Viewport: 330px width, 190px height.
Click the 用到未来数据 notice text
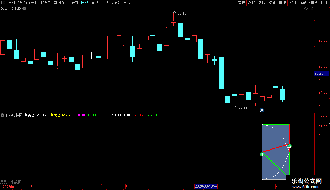[x=11, y=182]
